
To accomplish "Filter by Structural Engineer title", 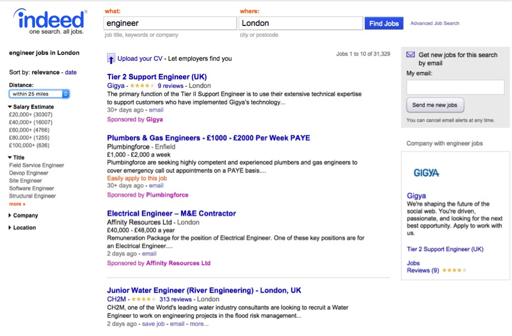I will pos(33,196).
